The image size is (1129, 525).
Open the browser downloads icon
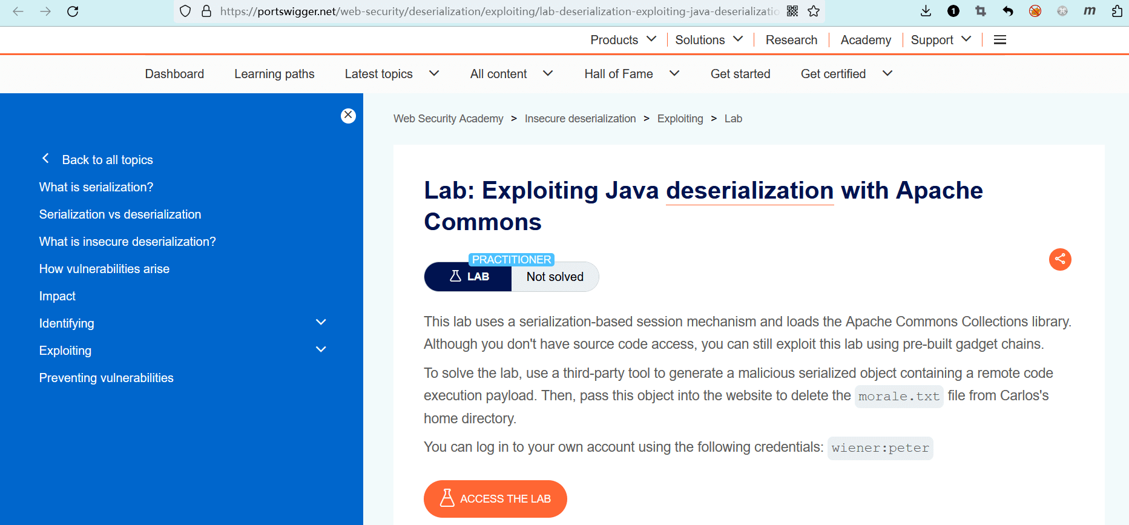click(x=926, y=12)
